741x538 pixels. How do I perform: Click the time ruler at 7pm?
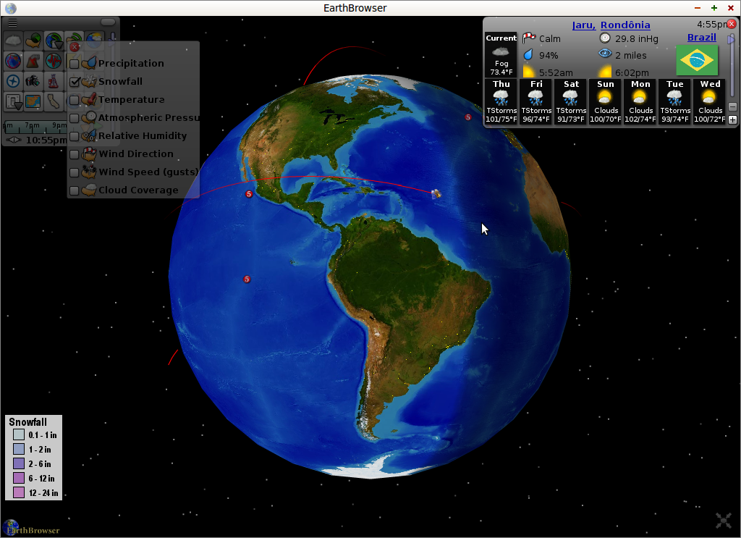32,126
